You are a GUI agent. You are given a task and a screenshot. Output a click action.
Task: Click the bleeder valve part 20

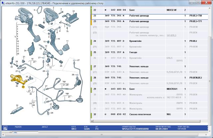pos(30,78)
